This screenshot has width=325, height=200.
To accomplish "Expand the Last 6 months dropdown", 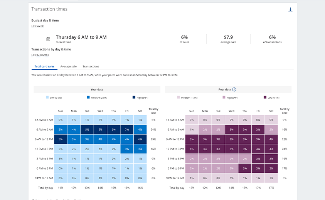I will click(40, 55).
